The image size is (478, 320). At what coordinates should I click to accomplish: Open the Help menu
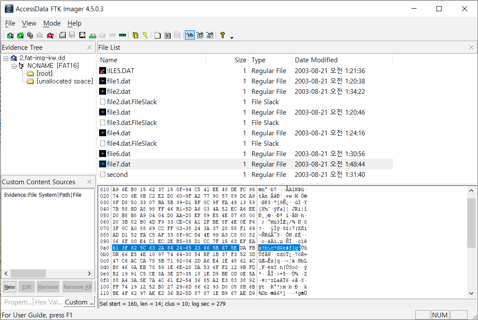point(74,23)
